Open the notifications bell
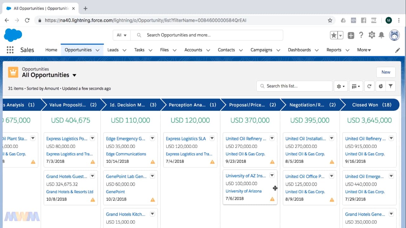Image resolution: width=406 pixels, height=228 pixels. (382, 35)
